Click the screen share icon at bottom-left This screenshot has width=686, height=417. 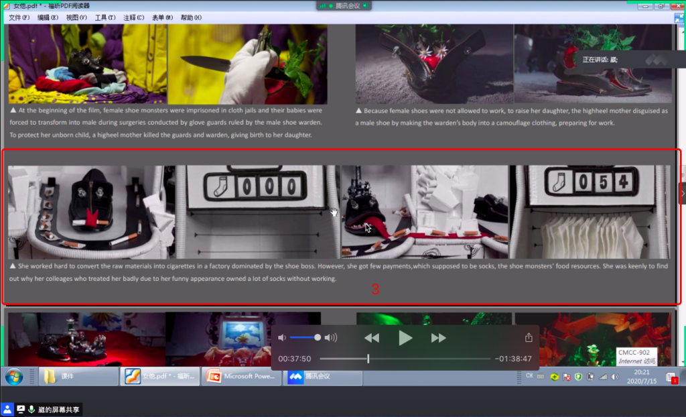(21, 410)
